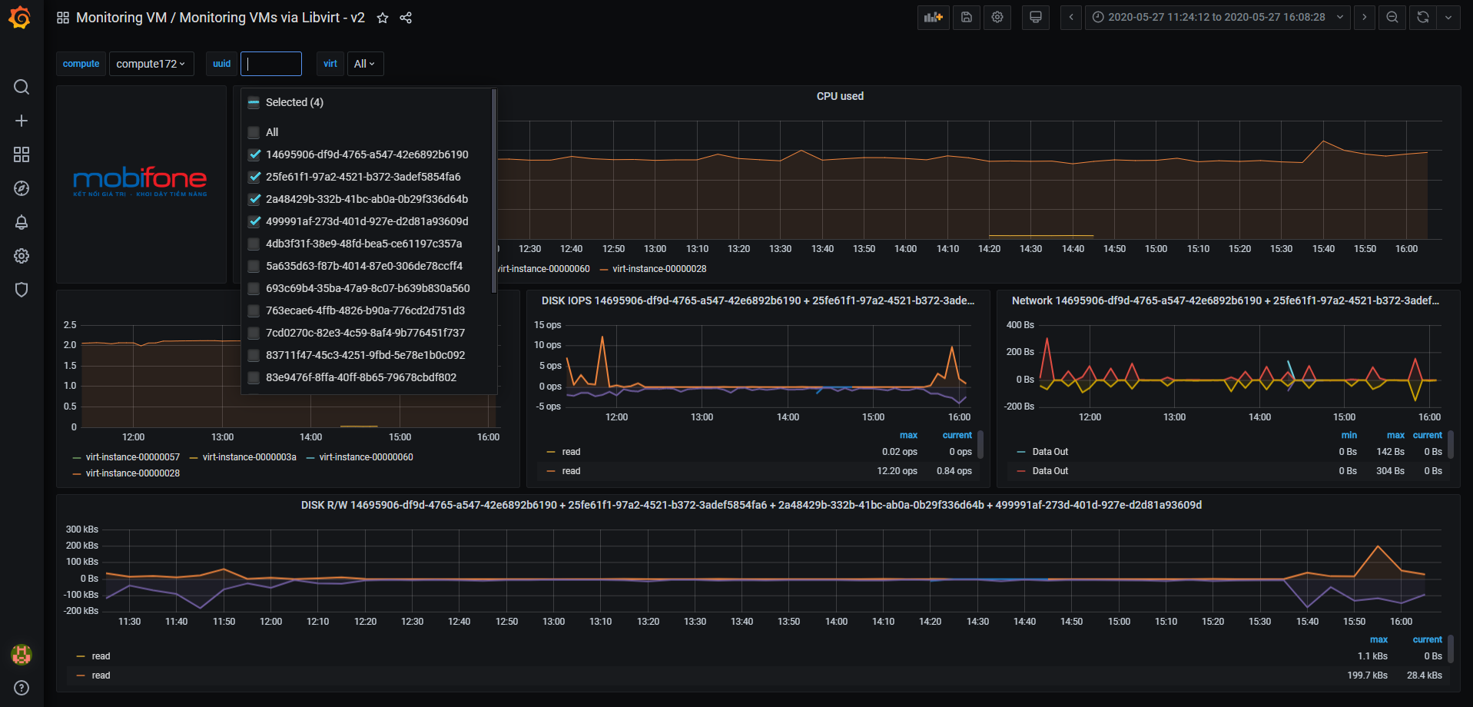Expand the virt All dropdown
Viewport: 1473px width, 707px height.
[364, 64]
